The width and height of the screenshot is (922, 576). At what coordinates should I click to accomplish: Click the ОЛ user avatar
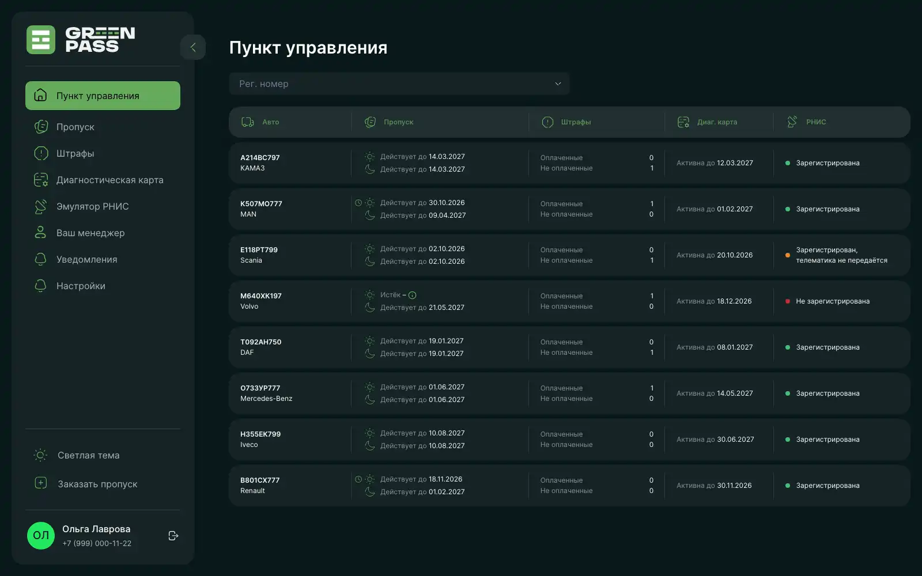(x=41, y=536)
